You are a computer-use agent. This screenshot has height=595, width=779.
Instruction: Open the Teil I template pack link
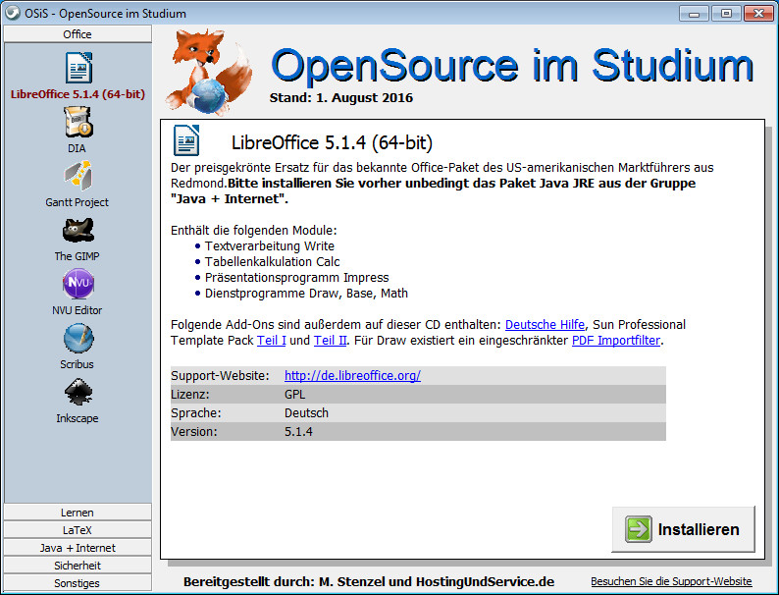(x=271, y=341)
